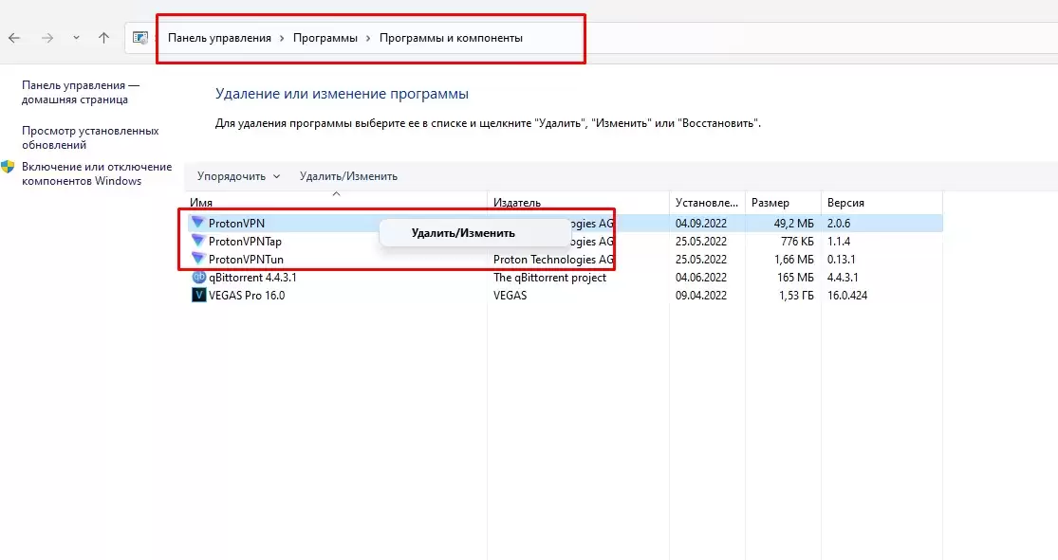The image size is (1058, 560).
Task: Click the shield icon beside Windows components
Action: [9, 167]
